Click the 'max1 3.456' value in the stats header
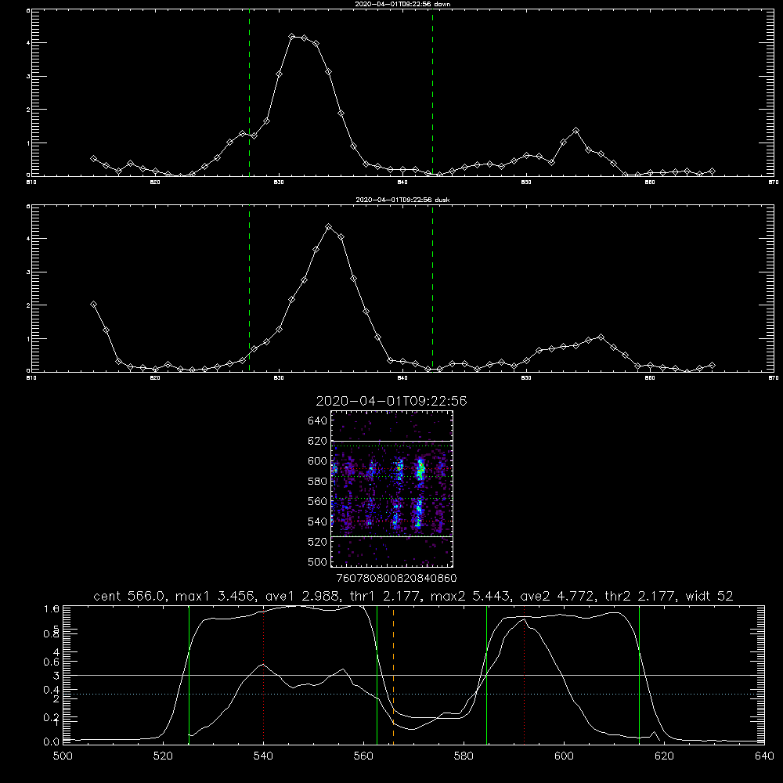783x783 pixels. point(214,596)
